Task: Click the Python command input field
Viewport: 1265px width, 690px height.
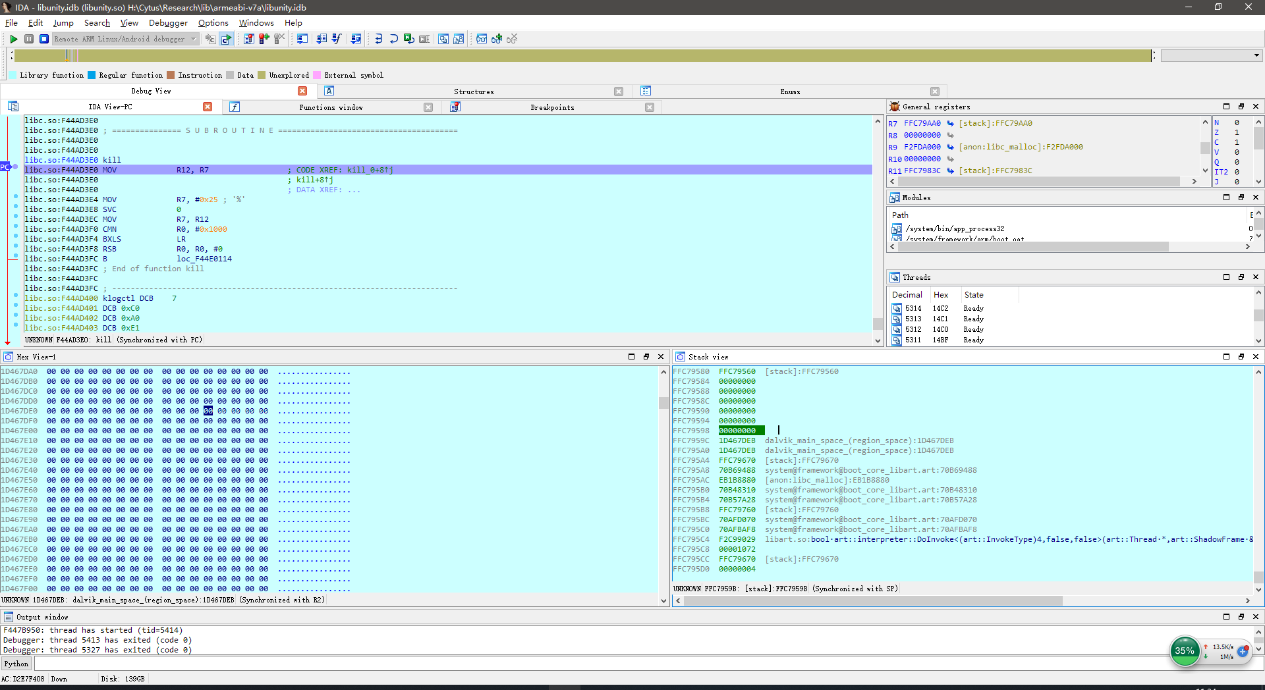Action: coord(593,664)
